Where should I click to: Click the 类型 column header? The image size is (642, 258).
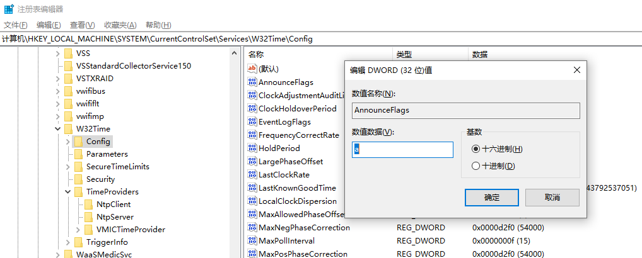tap(430, 54)
